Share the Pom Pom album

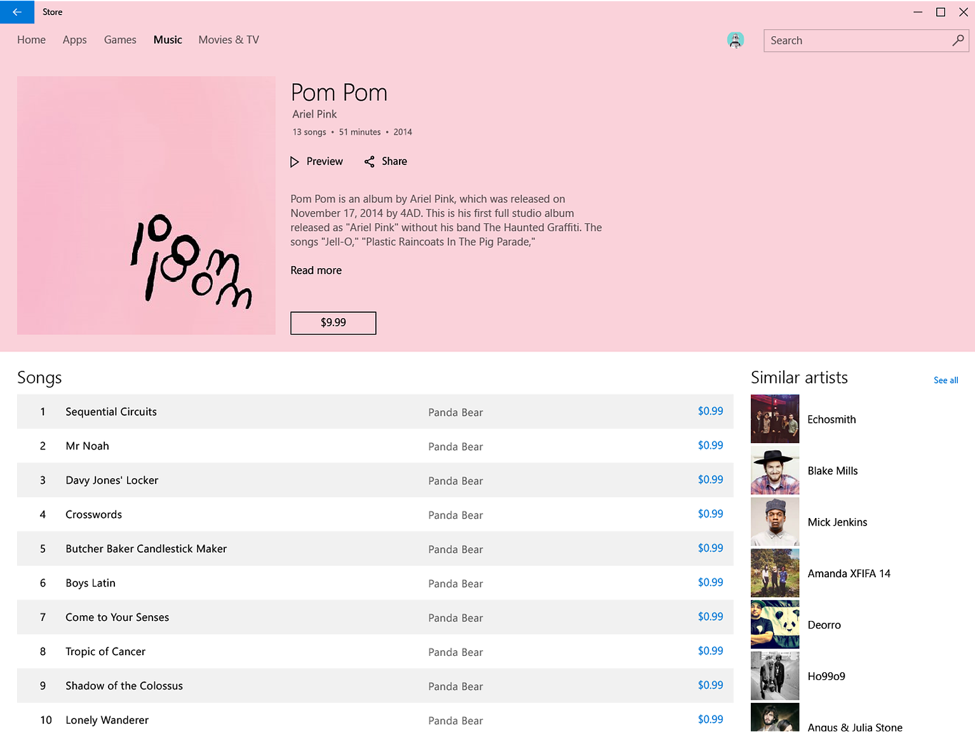[x=386, y=161]
